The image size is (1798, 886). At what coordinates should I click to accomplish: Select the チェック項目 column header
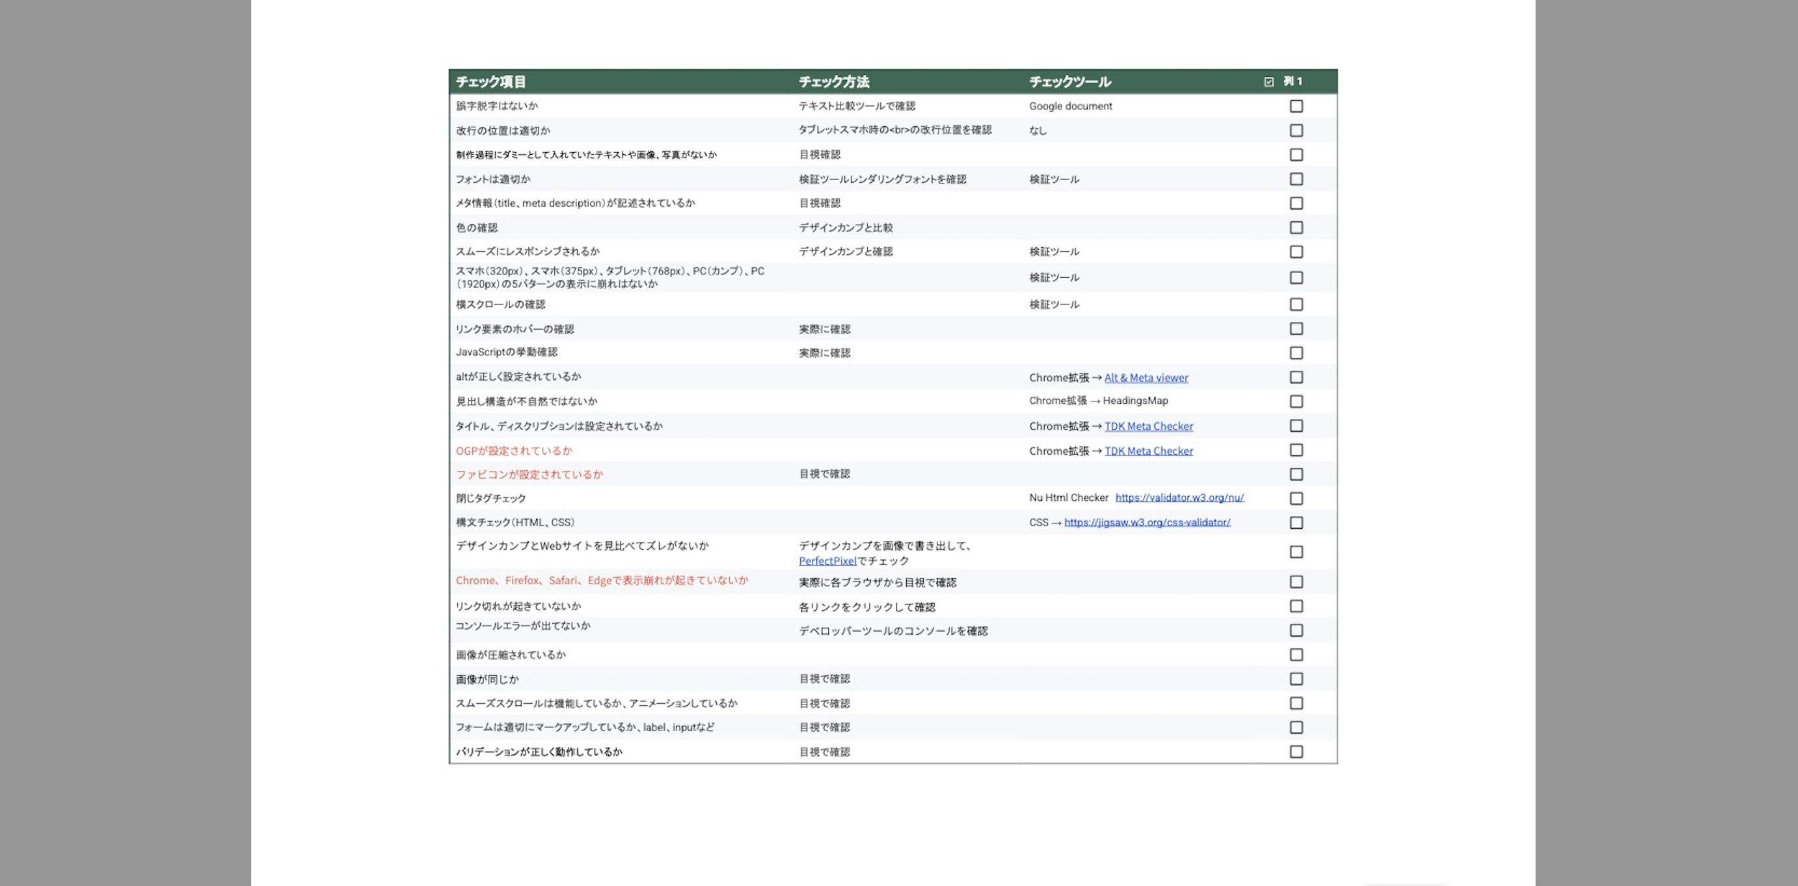coord(491,82)
